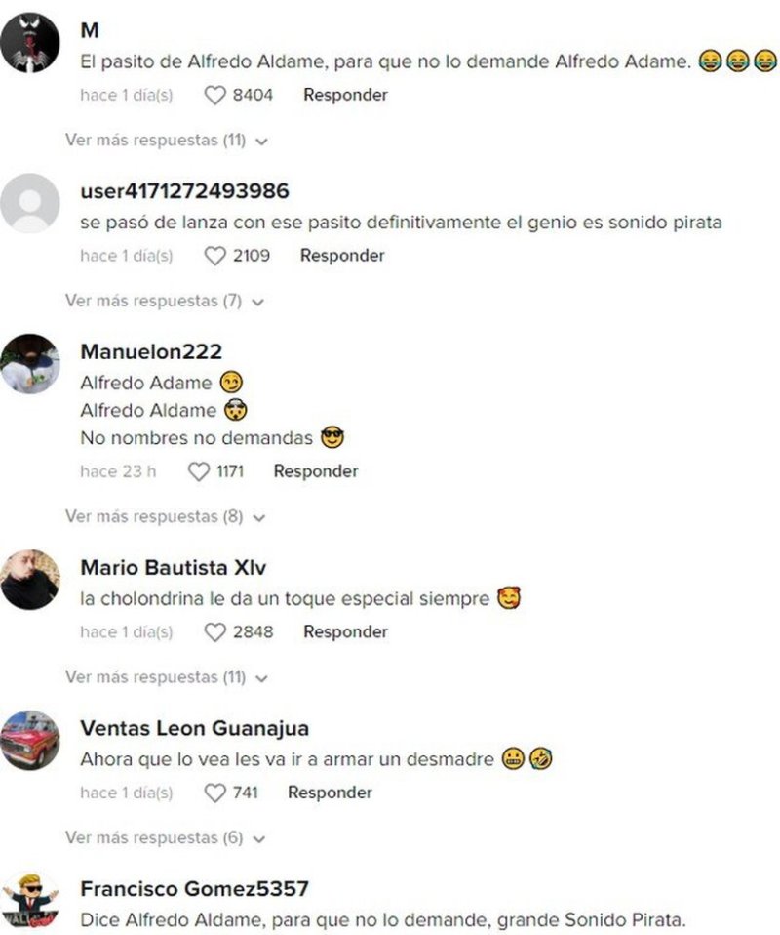Open M's Venom profile avatar
Image resolution: width=780 pixels, height=935 pixels.
pos(30,43)
